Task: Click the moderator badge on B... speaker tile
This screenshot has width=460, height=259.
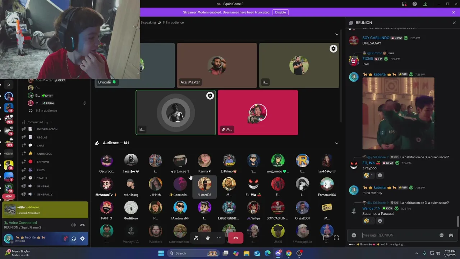Action: (x=210, y=96)
